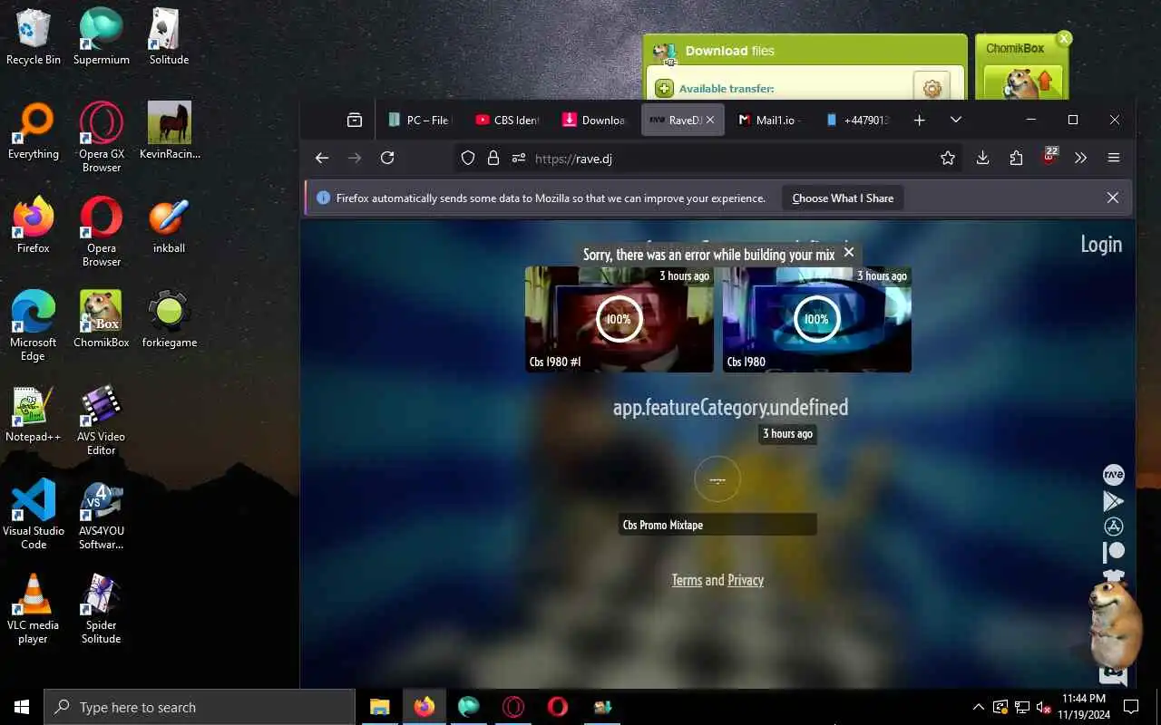1161x725 pixels.
Task: Click the Cbs Promo Mixtape progress circle
Action: pyautogui.click(x=717, y=478)
